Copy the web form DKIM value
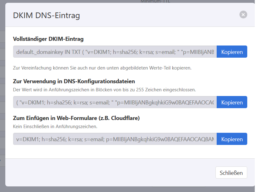256x192 pixels. [x=232, y=139]
